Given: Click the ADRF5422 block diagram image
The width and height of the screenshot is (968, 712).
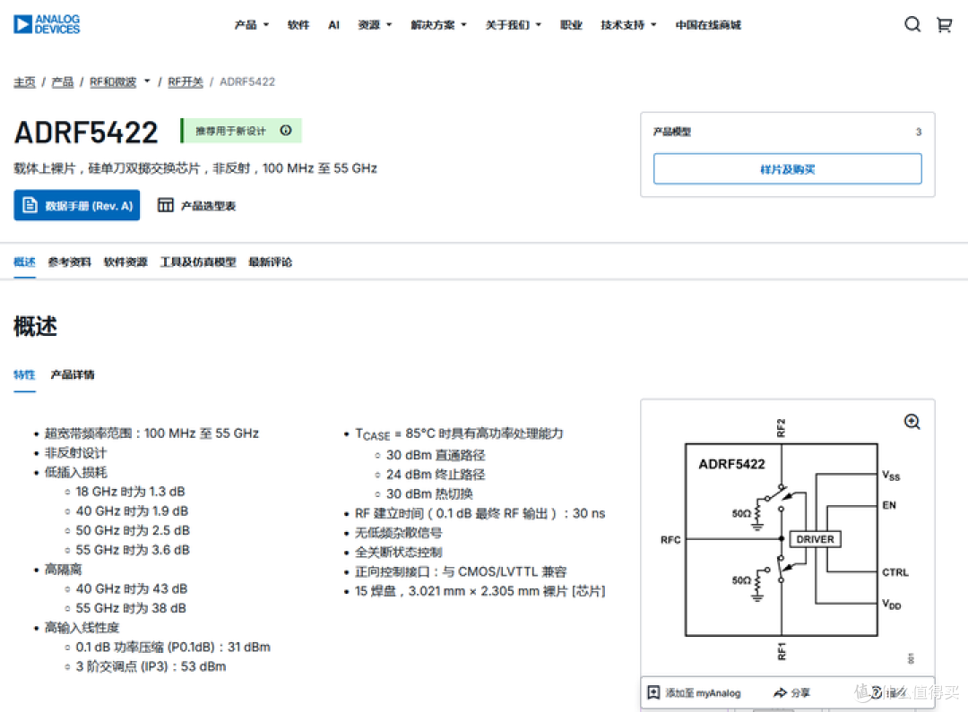Looking at the screenshot, I should pyautogui.click(x=782, y=540).
